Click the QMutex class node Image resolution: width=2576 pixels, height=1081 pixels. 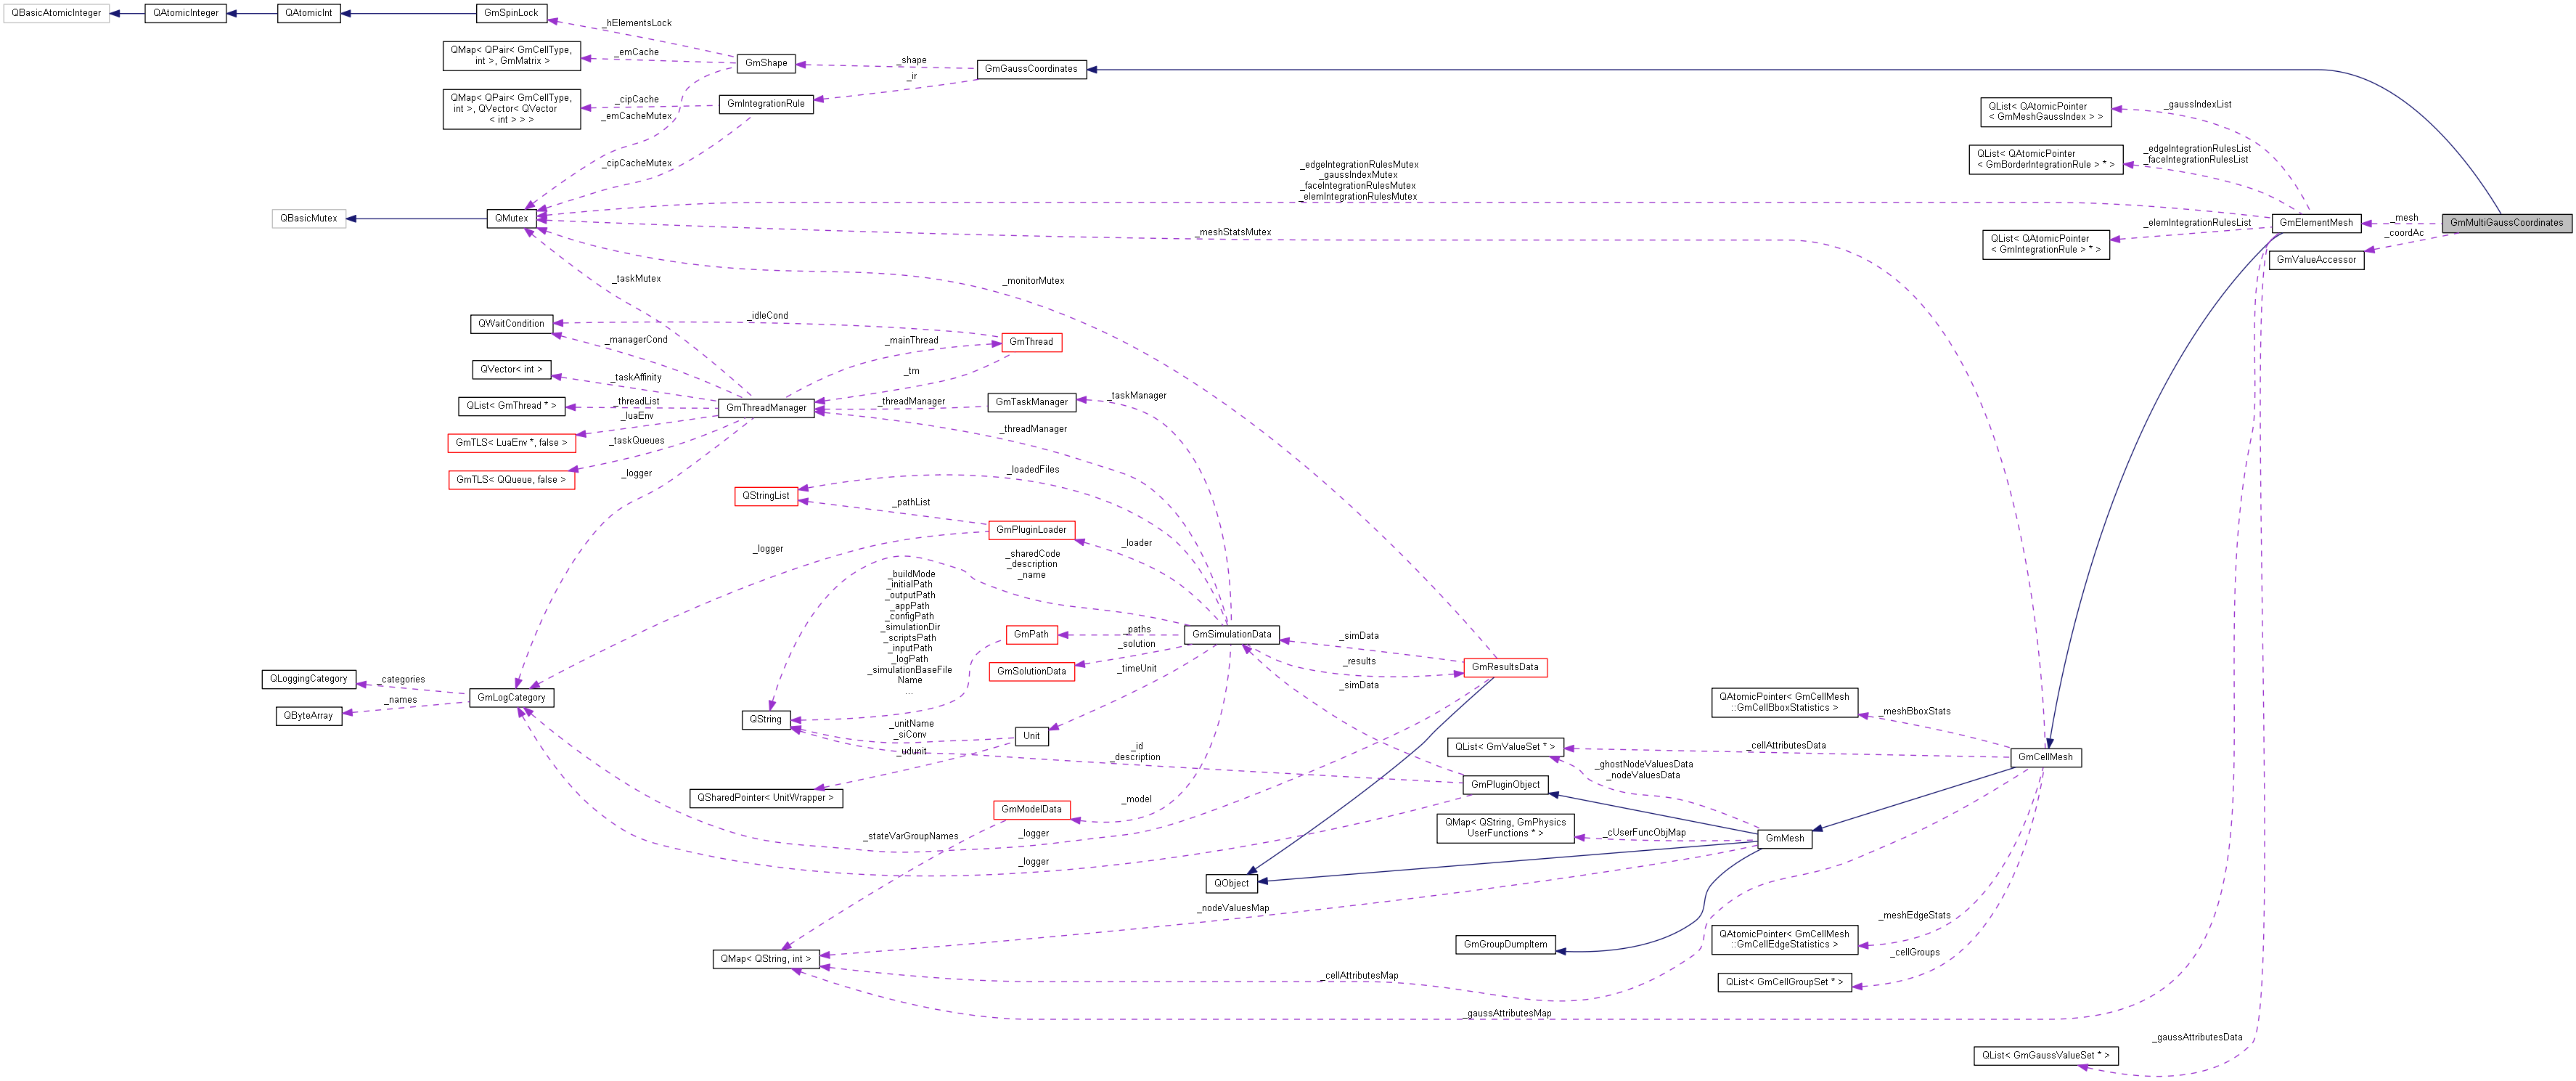click(x=511, y=218)
